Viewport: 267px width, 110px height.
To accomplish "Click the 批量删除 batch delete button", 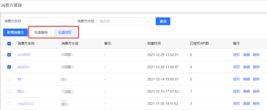I will (x=41, y=32).
